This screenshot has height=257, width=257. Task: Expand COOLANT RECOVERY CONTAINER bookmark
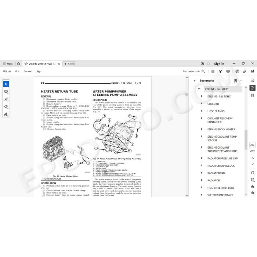(x=202, y=118)
